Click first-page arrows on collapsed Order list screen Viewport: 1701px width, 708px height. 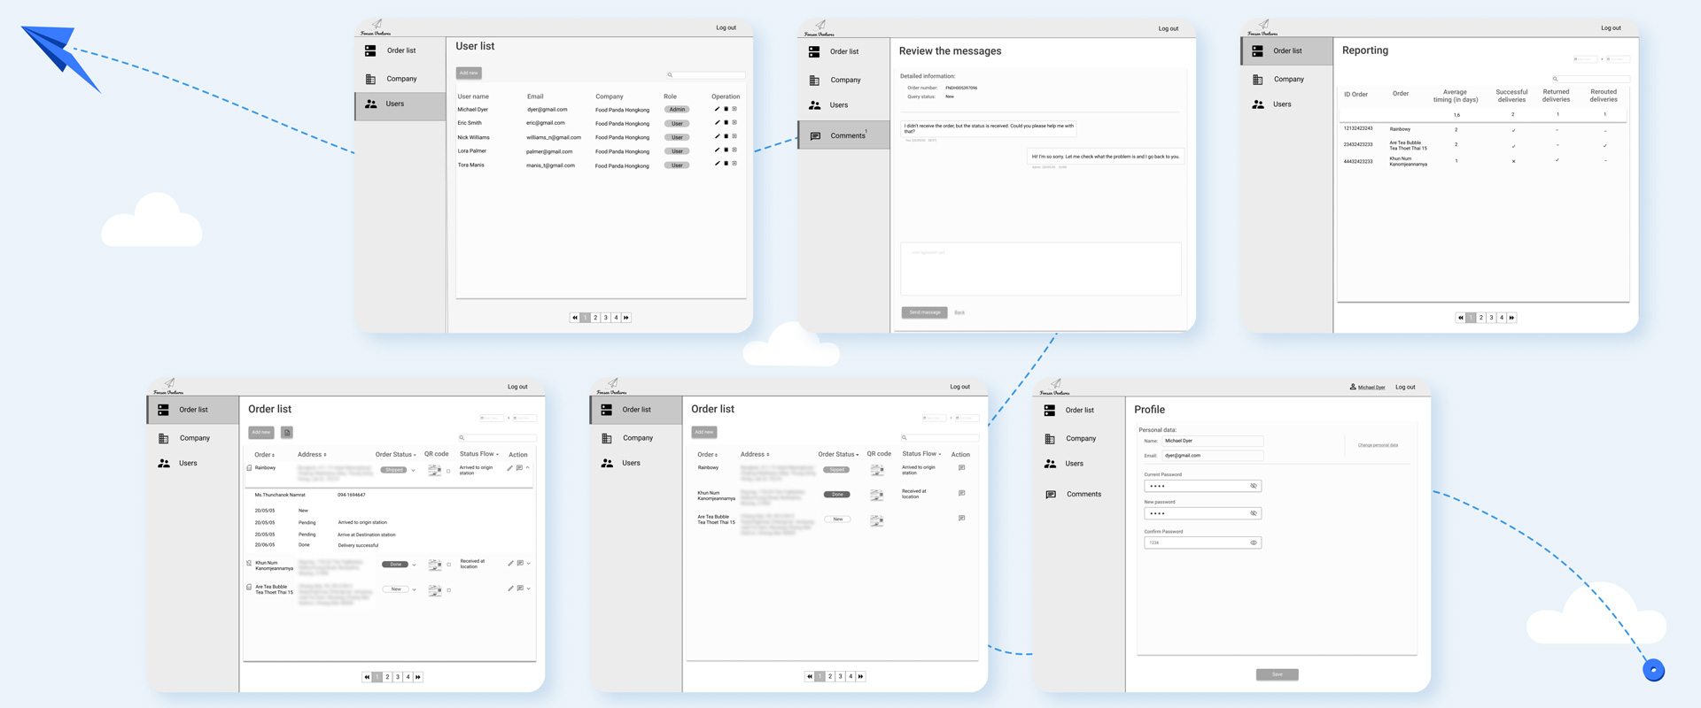coord(810,676)
